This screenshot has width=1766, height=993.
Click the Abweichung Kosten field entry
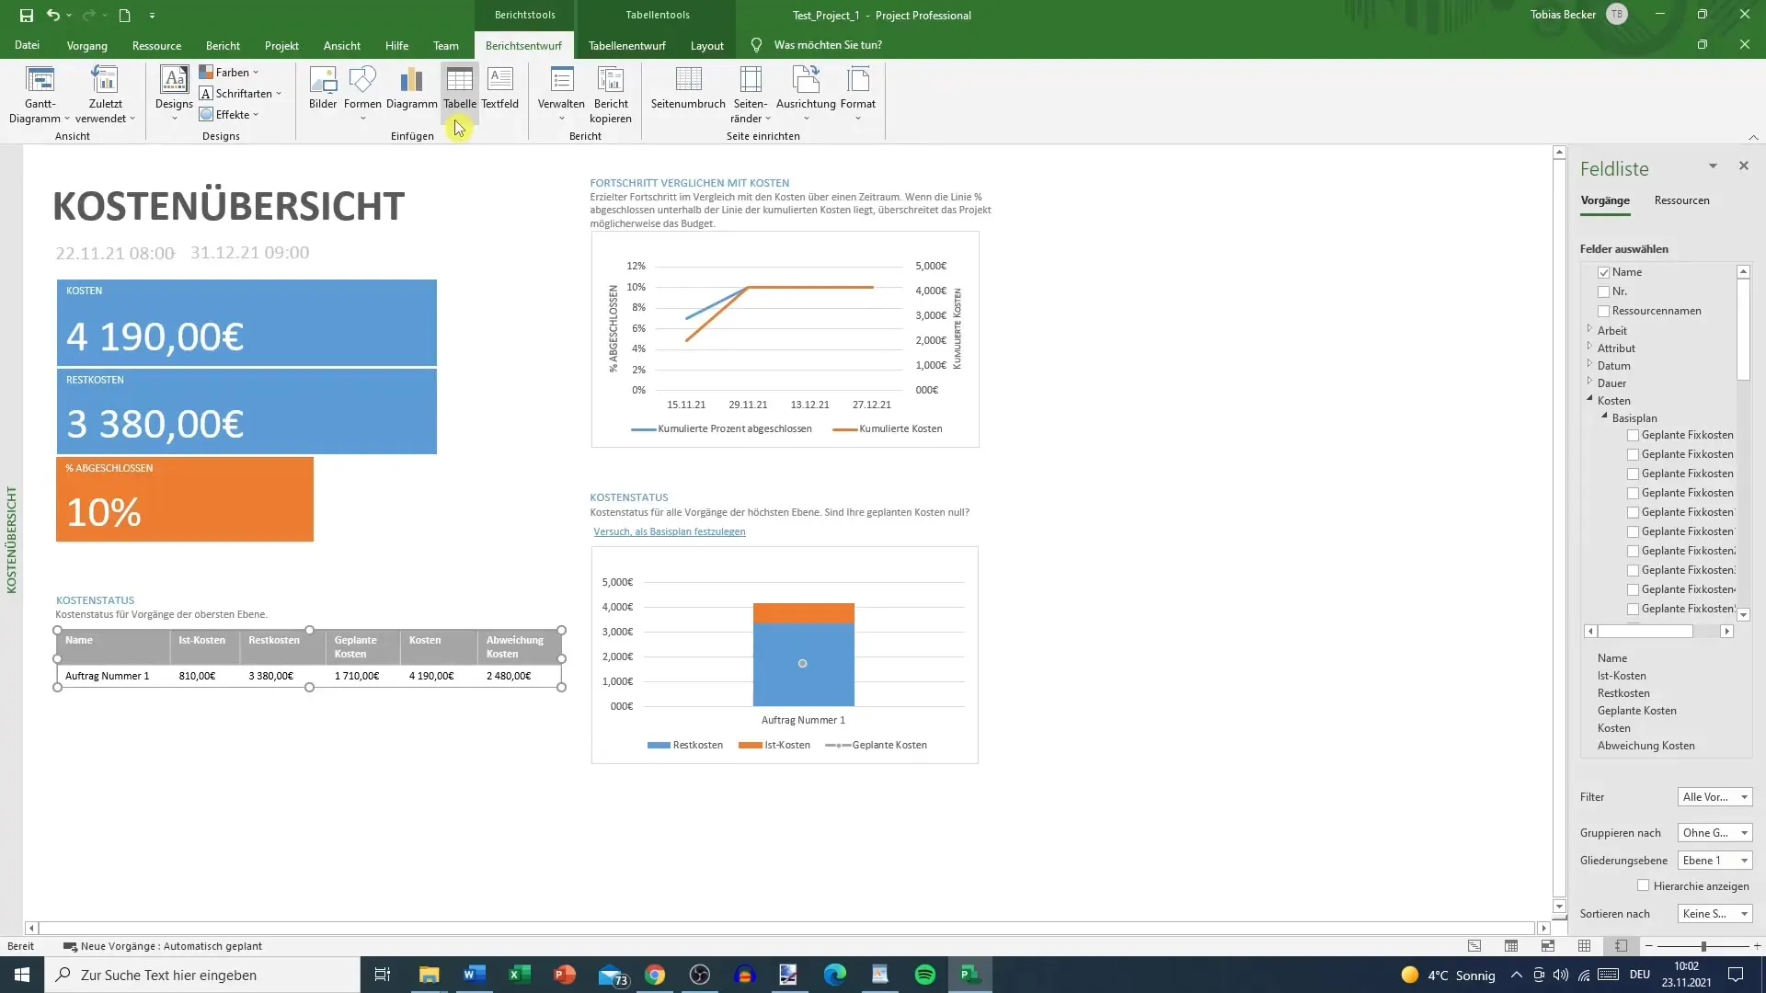pyautogui.click(x=1646, y=746)
